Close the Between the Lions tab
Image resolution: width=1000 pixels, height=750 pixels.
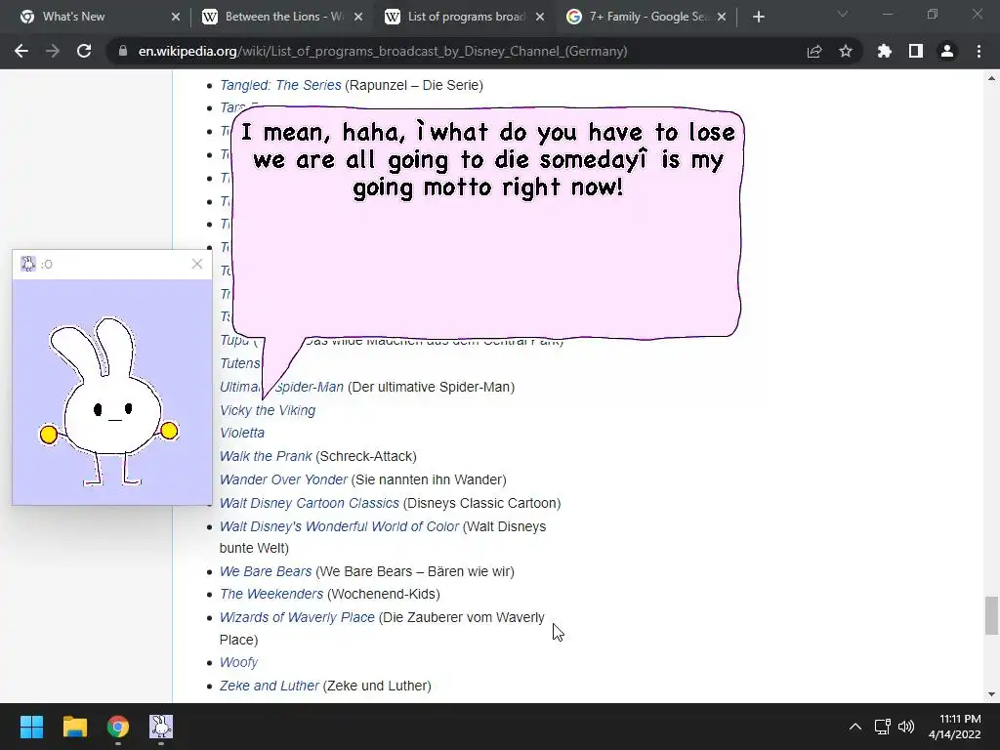pos(358,17)
